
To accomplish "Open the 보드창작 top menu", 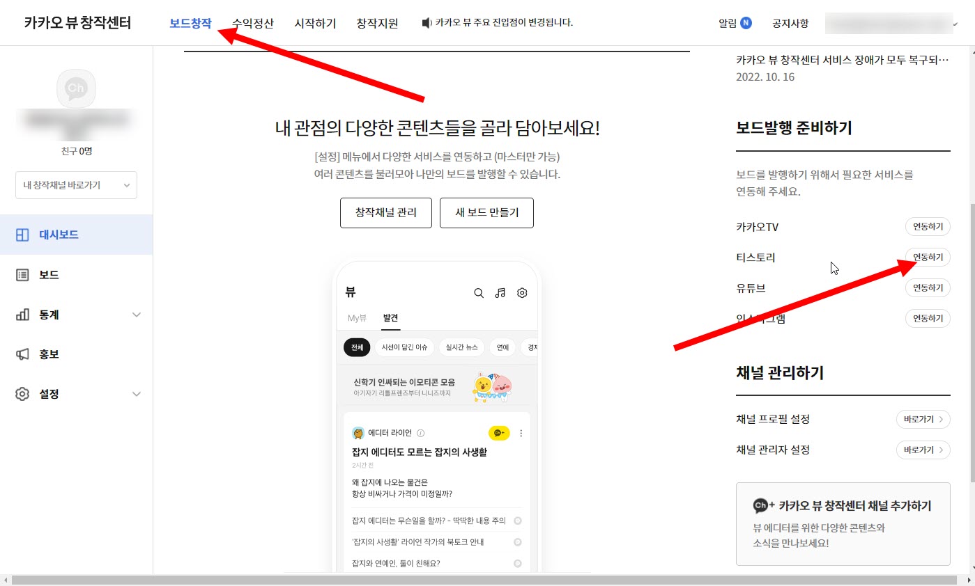I will (x=190, y=23).
